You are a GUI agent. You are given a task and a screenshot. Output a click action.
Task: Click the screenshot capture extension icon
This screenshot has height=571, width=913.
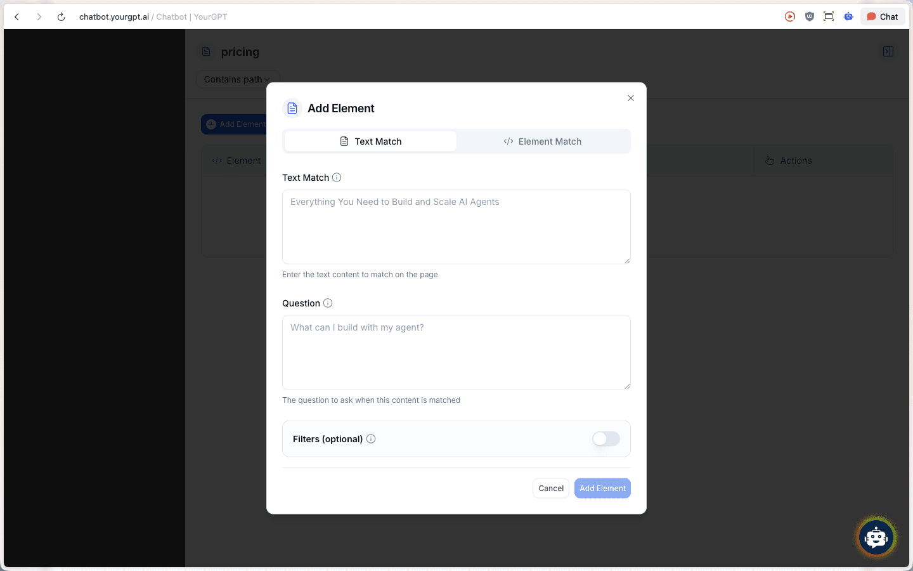pyautogui.click(x=829, y=16)
